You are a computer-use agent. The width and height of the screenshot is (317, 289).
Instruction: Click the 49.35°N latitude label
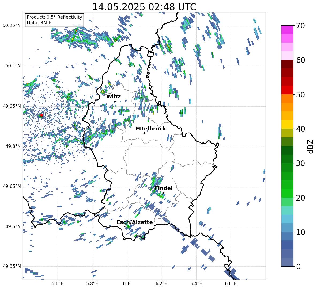[x=12, y=266]
